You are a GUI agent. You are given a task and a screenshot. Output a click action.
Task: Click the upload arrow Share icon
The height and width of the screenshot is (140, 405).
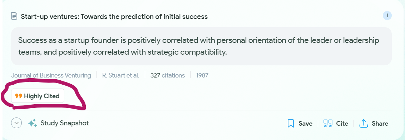[x=364, y=124]
